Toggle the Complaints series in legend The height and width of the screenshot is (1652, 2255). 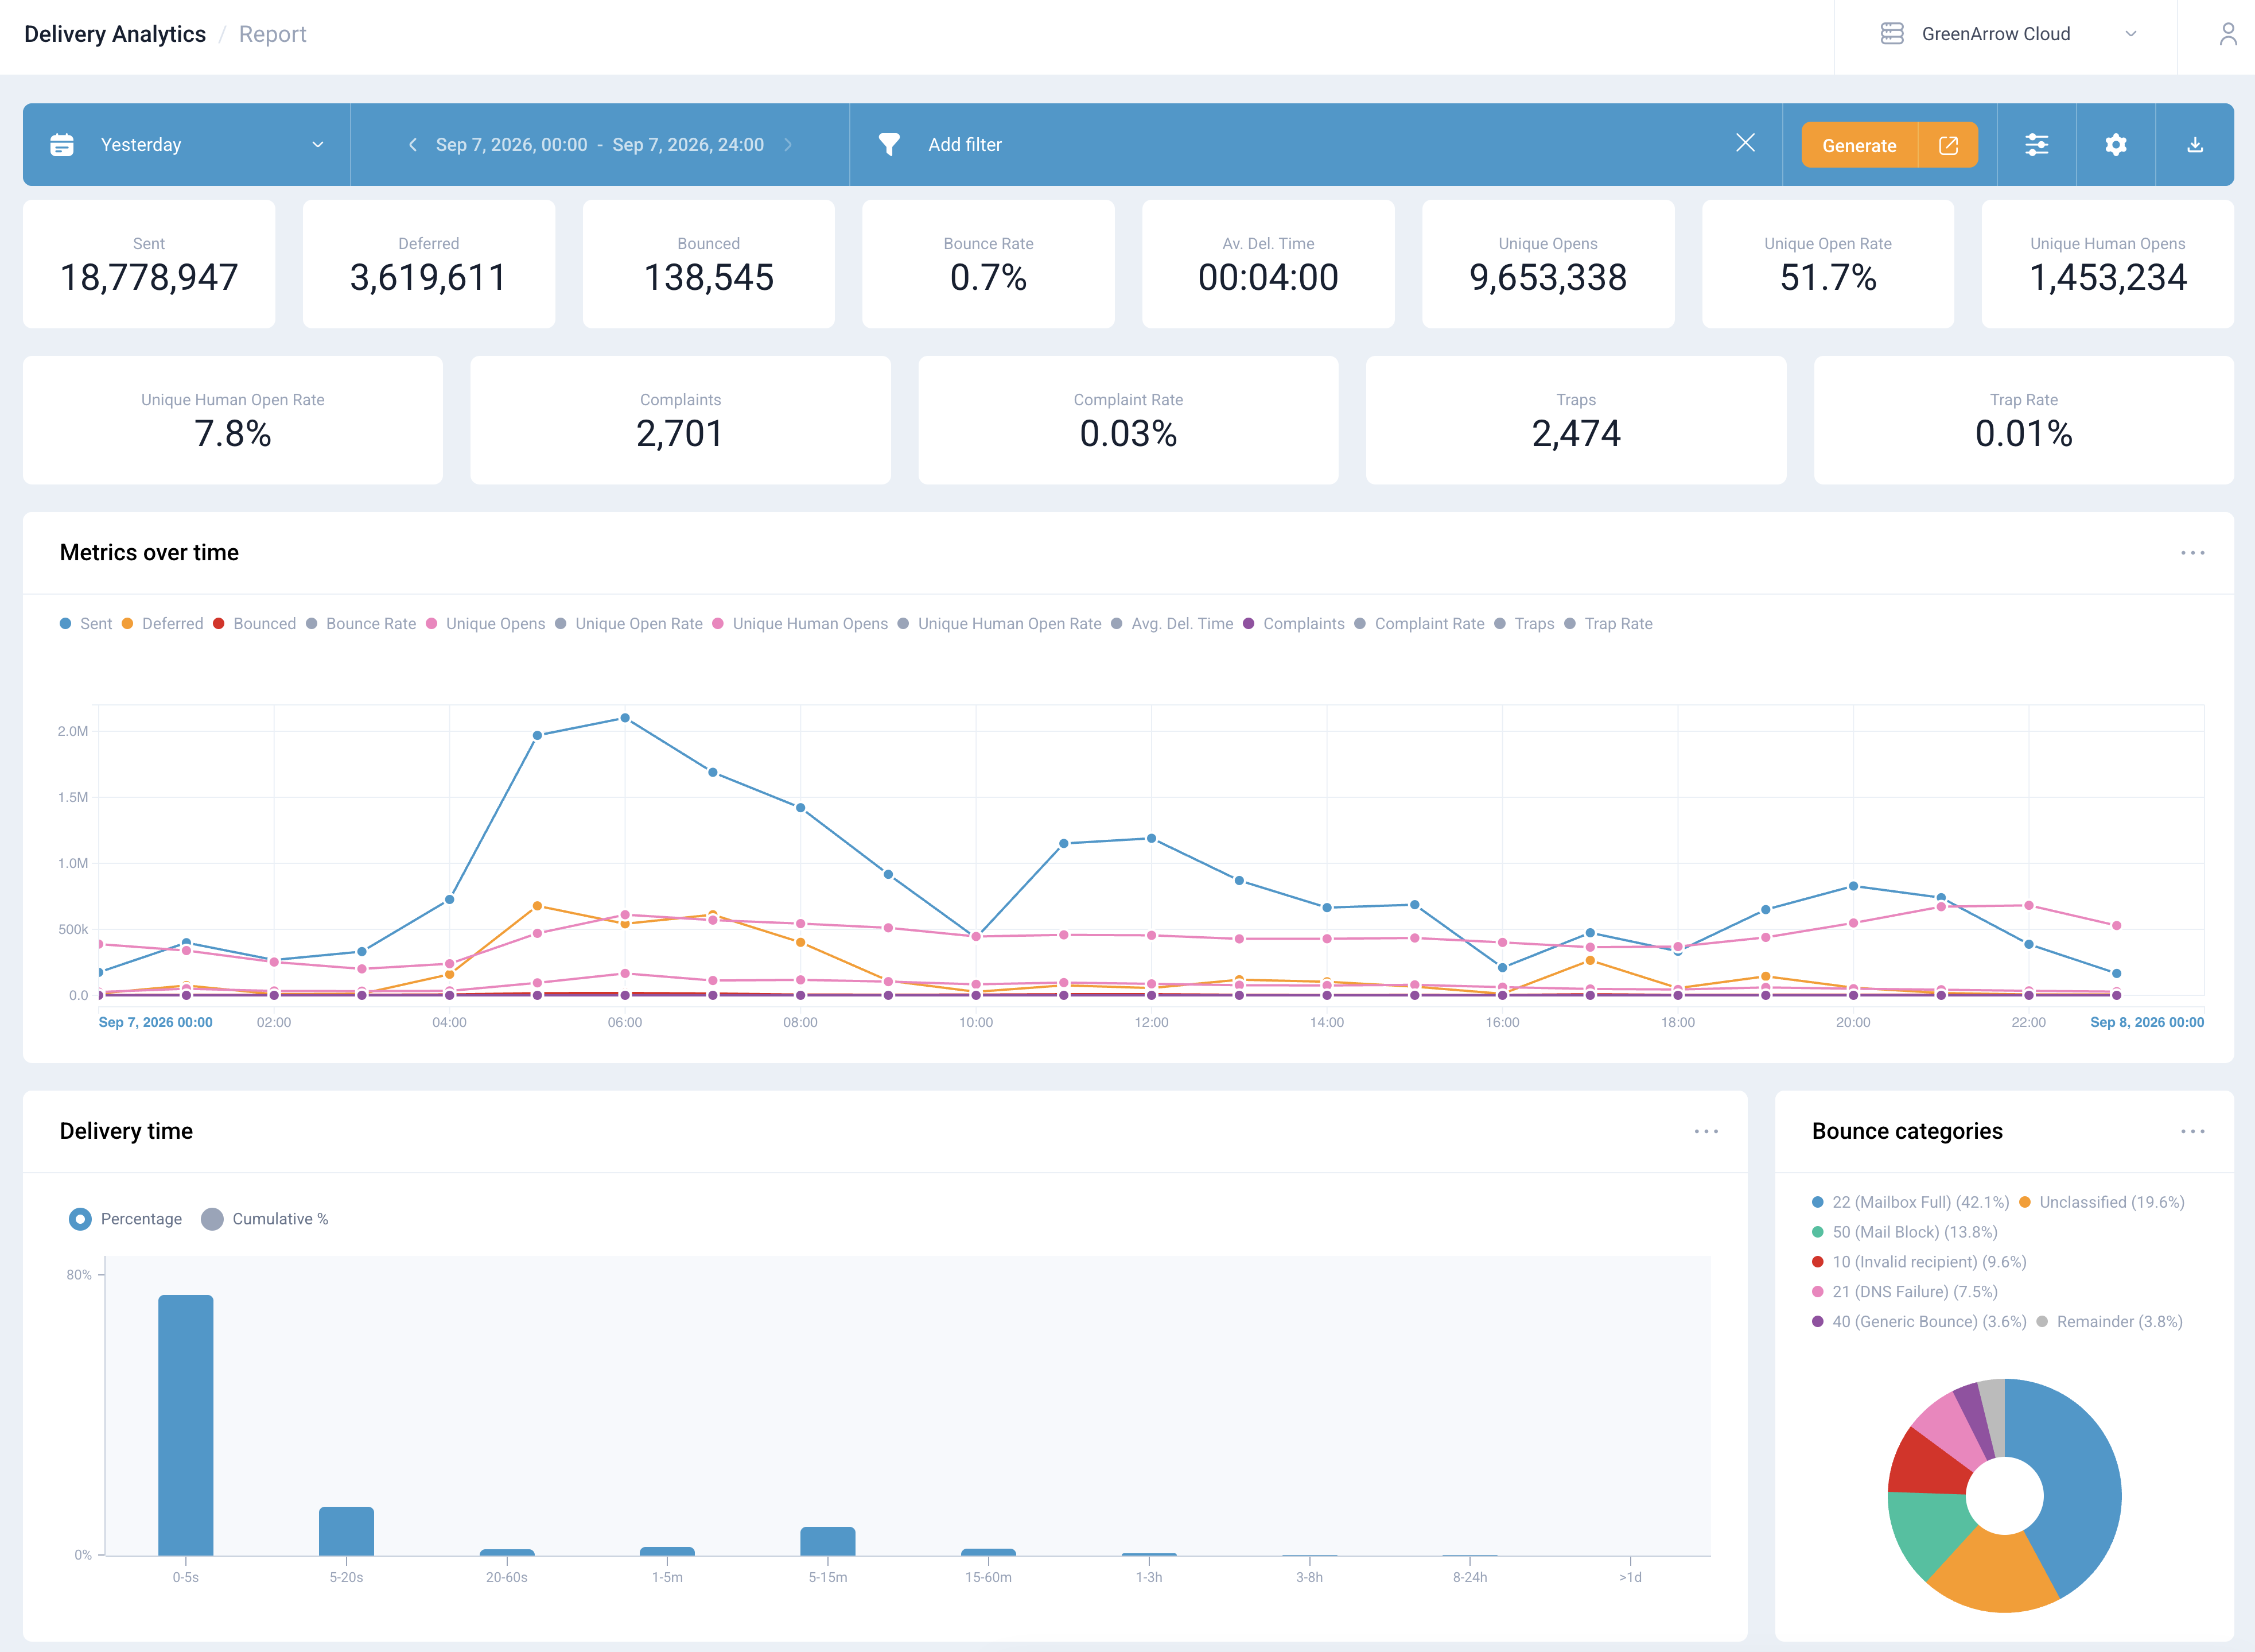[x=1294, y=624]
